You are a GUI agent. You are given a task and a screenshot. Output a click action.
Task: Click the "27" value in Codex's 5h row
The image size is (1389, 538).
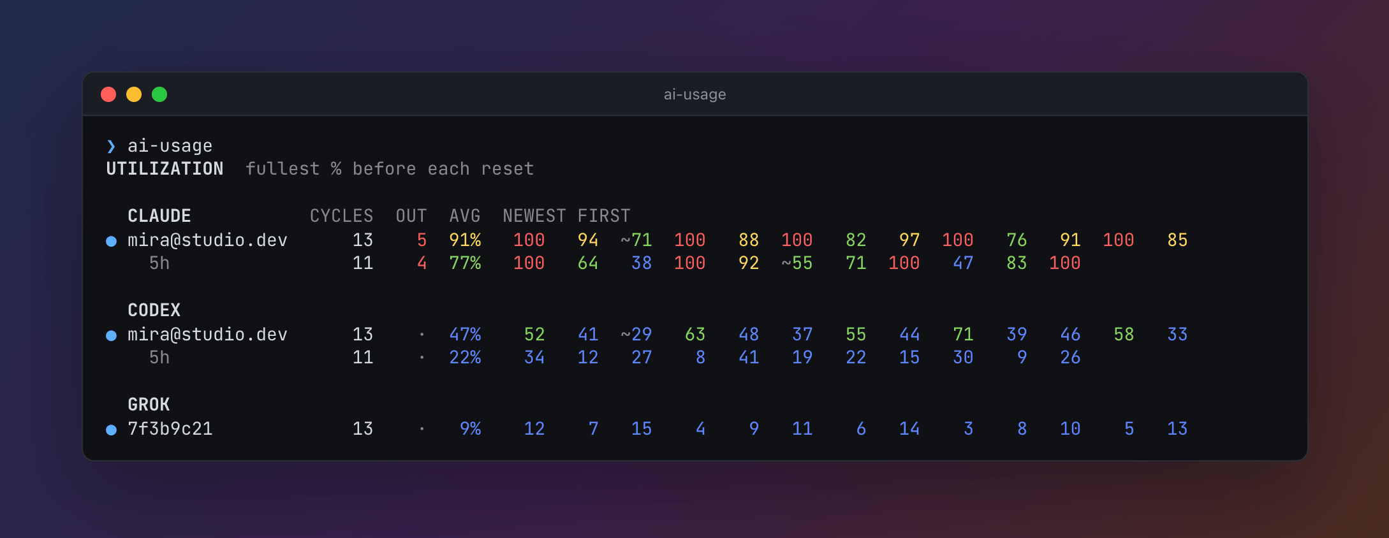click(x=642, y=358)
